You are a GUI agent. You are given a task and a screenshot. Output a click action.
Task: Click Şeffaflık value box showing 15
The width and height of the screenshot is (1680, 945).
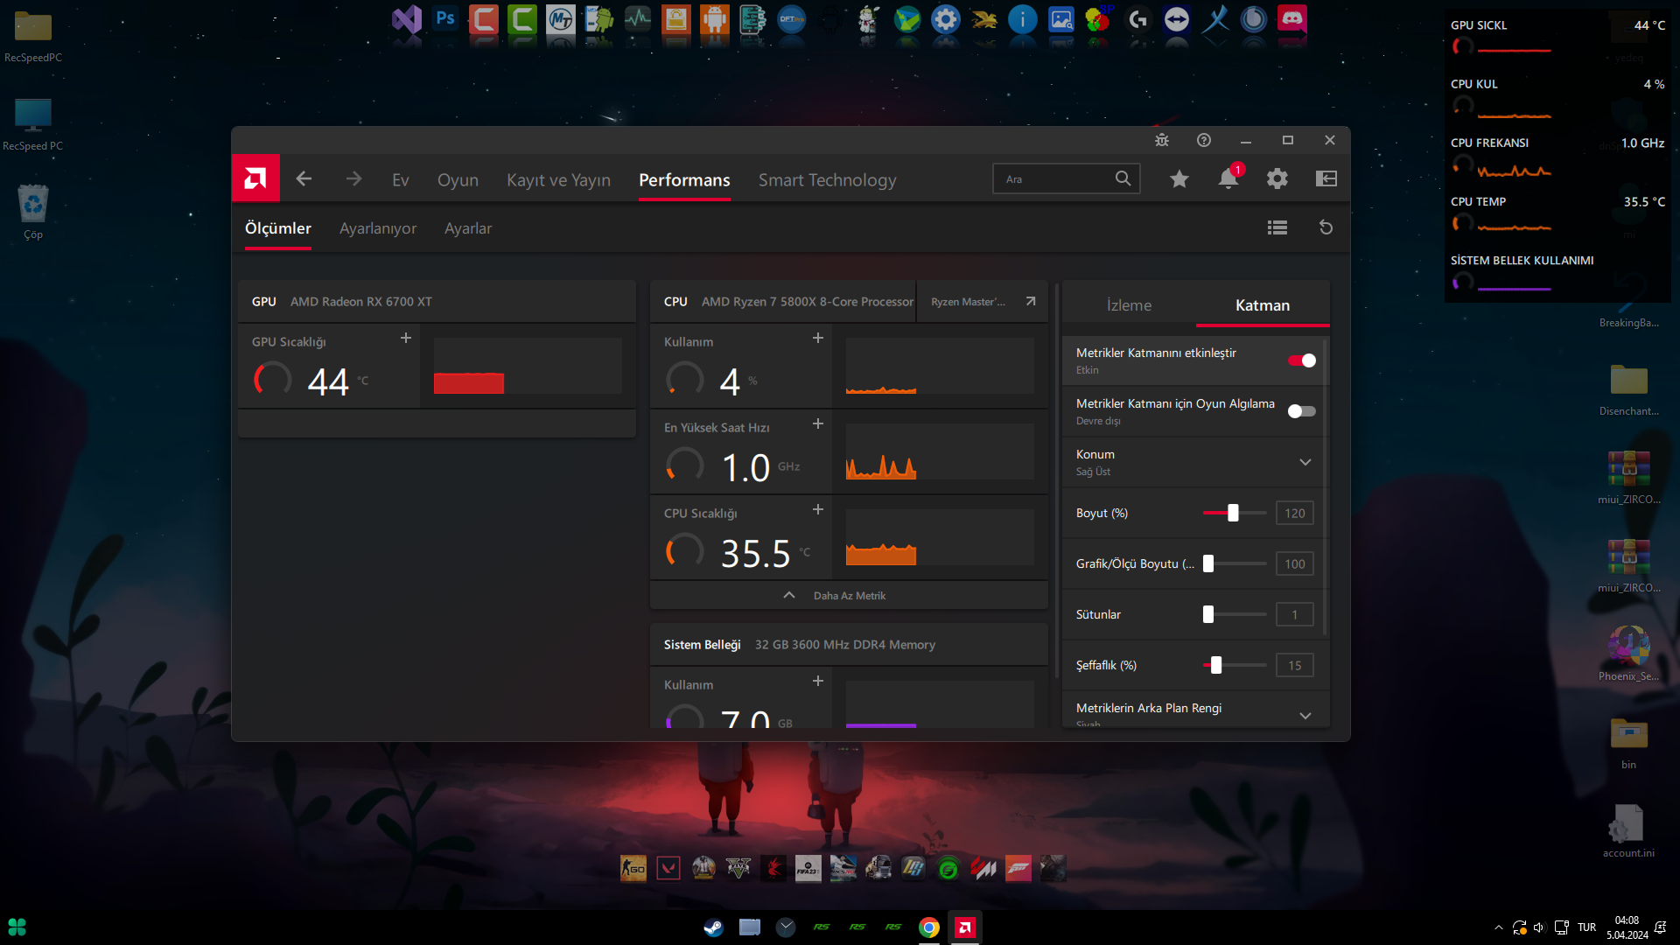[1295, 665]
